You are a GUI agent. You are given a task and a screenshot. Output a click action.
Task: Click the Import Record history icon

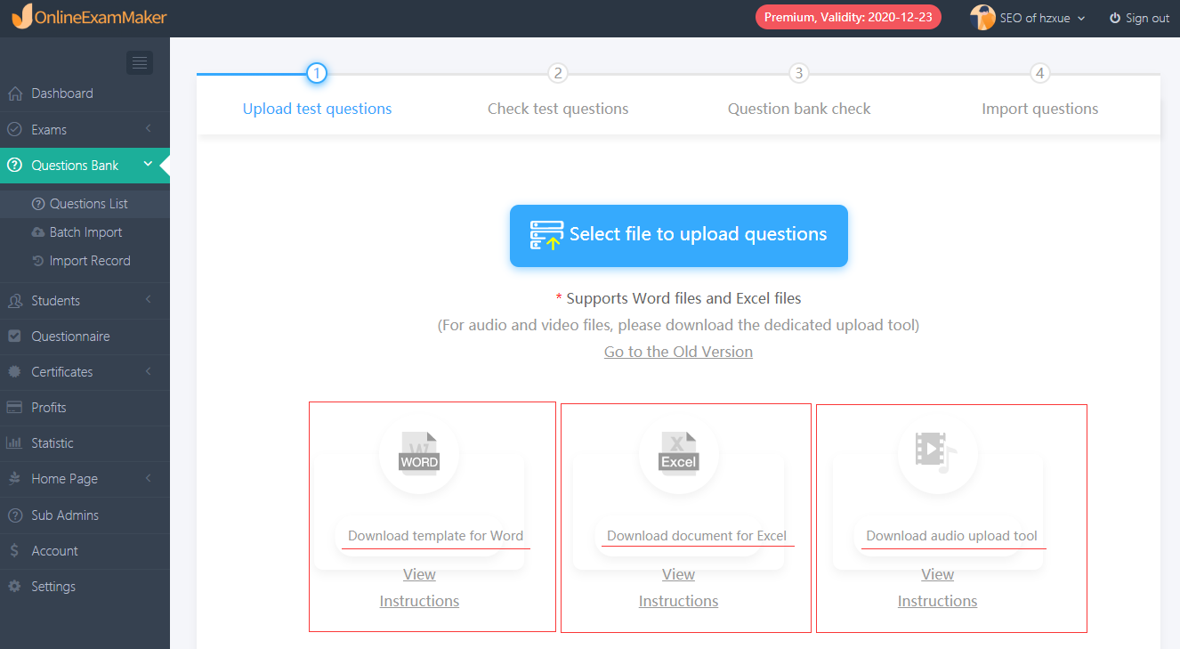click(38, 261)
